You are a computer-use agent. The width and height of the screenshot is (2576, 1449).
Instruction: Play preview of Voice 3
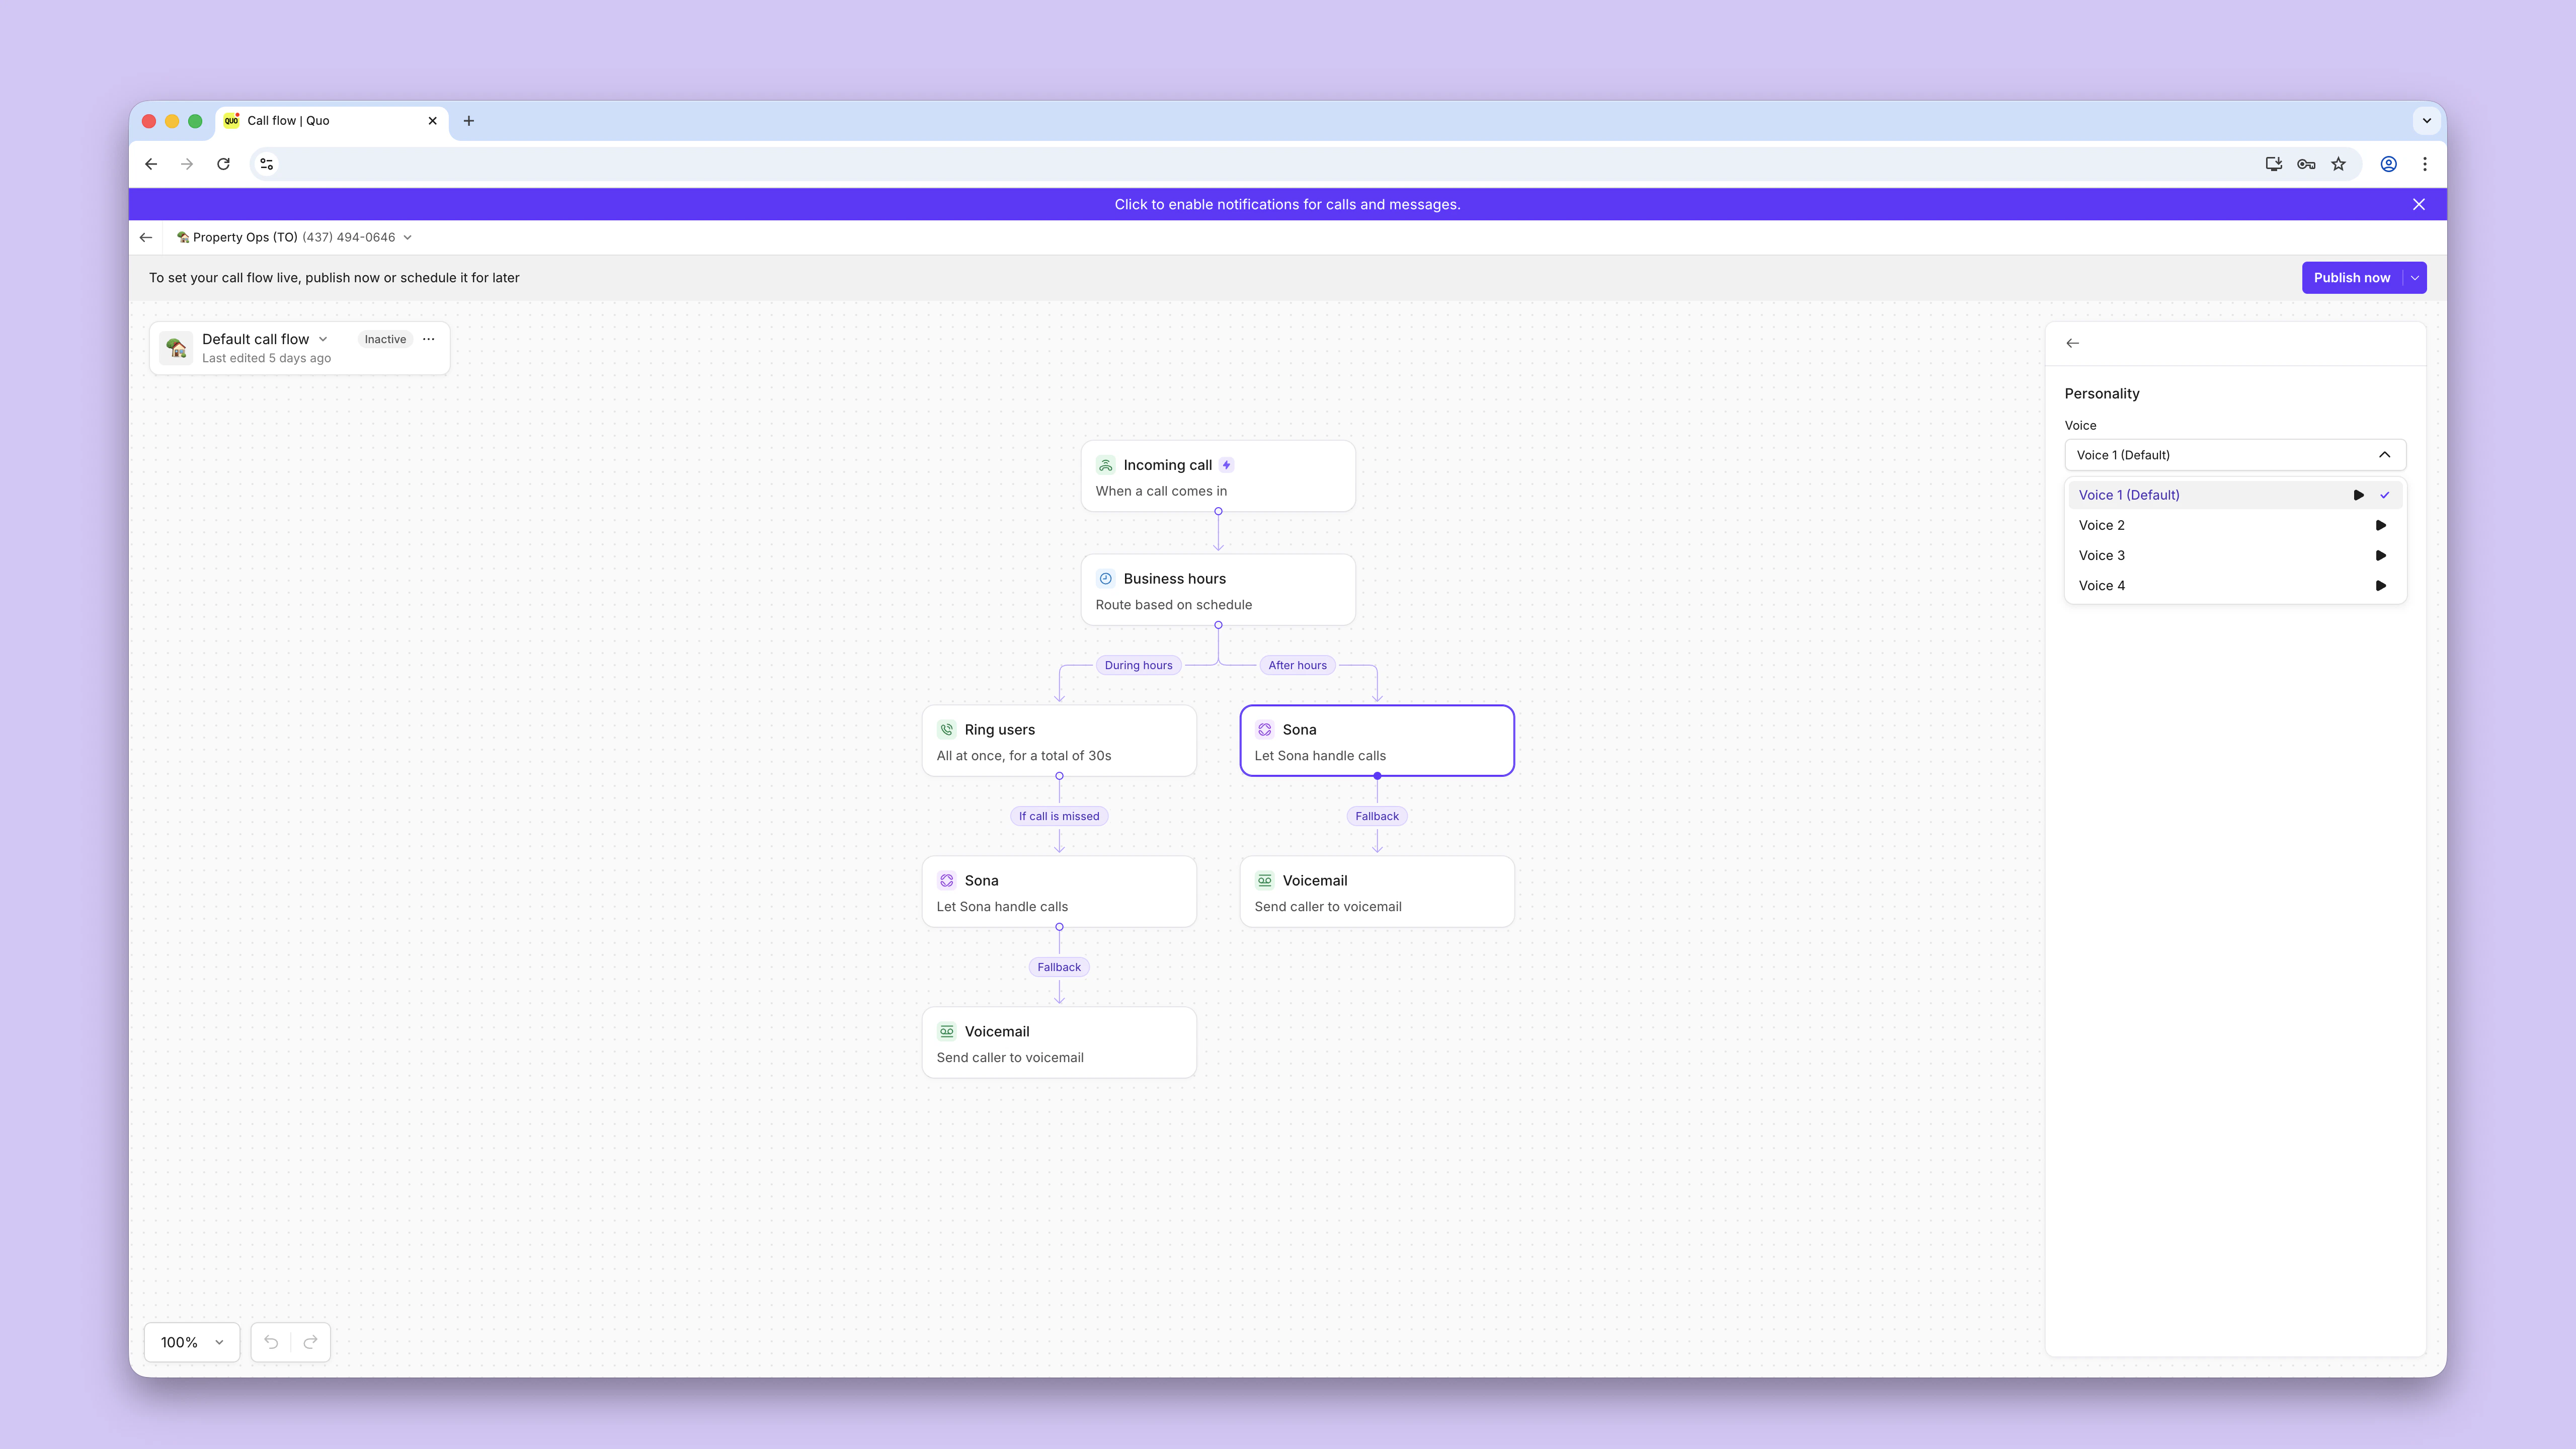(2380, 555)
